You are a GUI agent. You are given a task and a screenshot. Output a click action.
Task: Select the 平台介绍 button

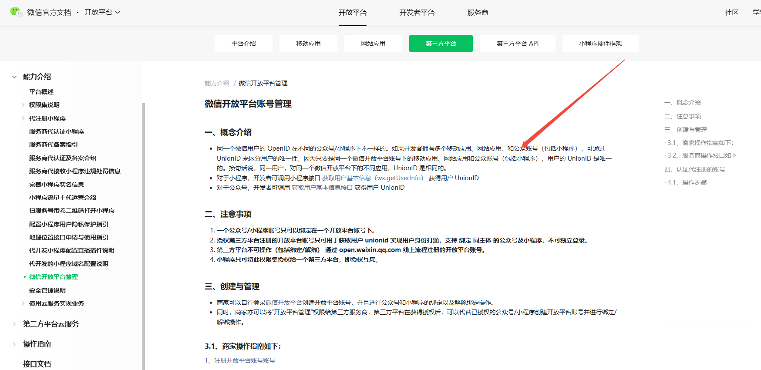243,44
